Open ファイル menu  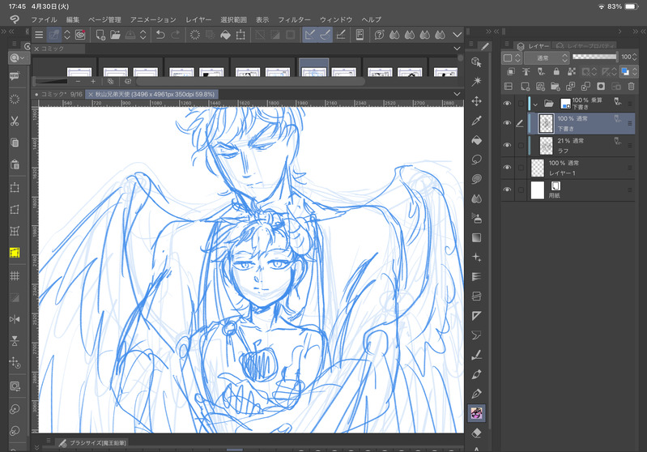point(44,19)
